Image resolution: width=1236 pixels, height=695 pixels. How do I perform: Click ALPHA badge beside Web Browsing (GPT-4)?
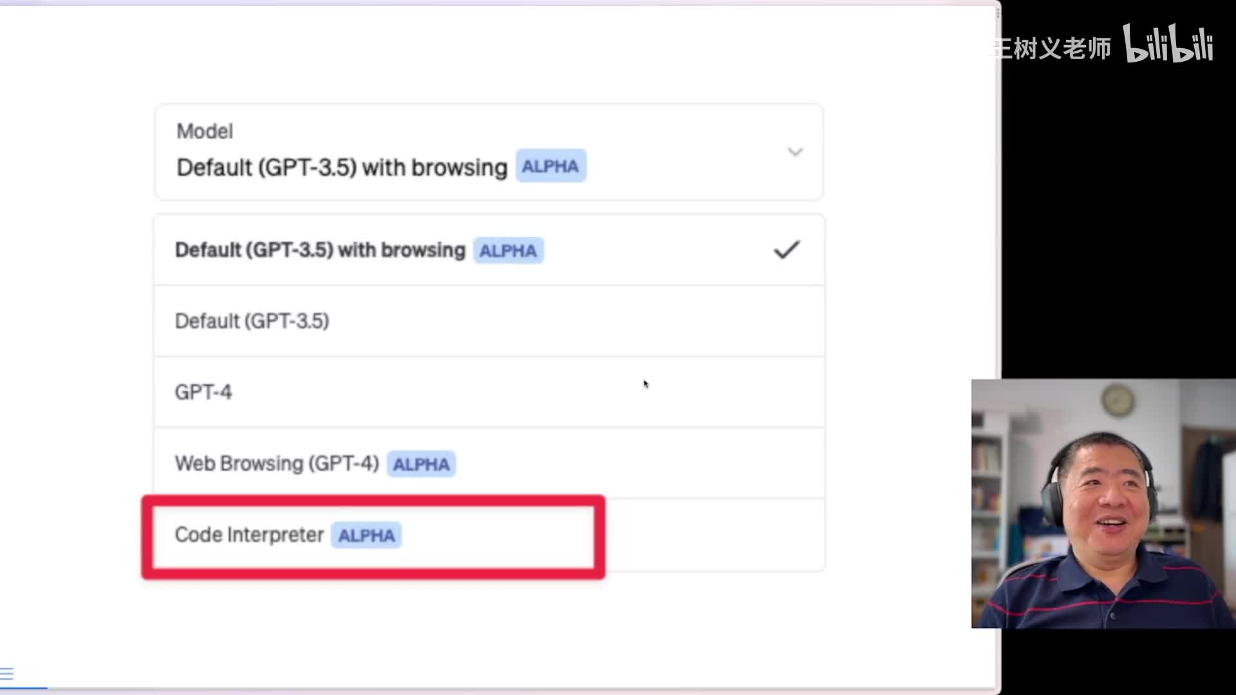(421, 464)
